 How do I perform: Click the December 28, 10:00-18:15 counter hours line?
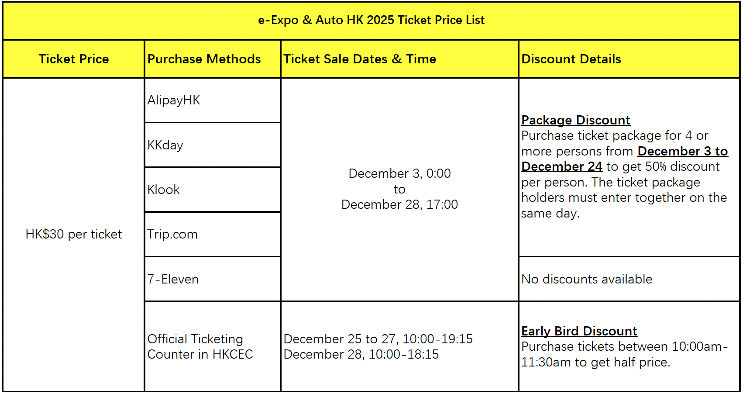(361, 354)
